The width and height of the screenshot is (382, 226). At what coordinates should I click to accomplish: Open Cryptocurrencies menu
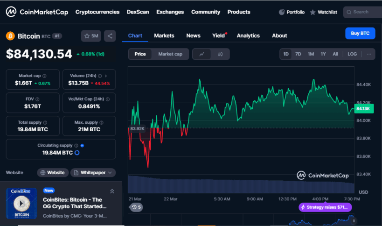click(x=97, y=12)
